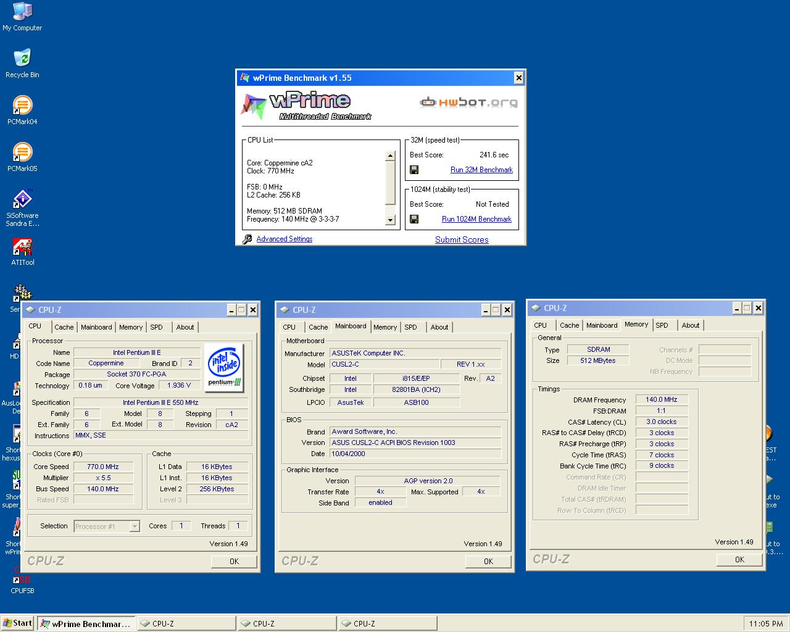The width and height of the screenshot is (790, 632).
Task: Select SPD tab in the Mainboard CPU-Z window
Action: click(x=411, y=327)
